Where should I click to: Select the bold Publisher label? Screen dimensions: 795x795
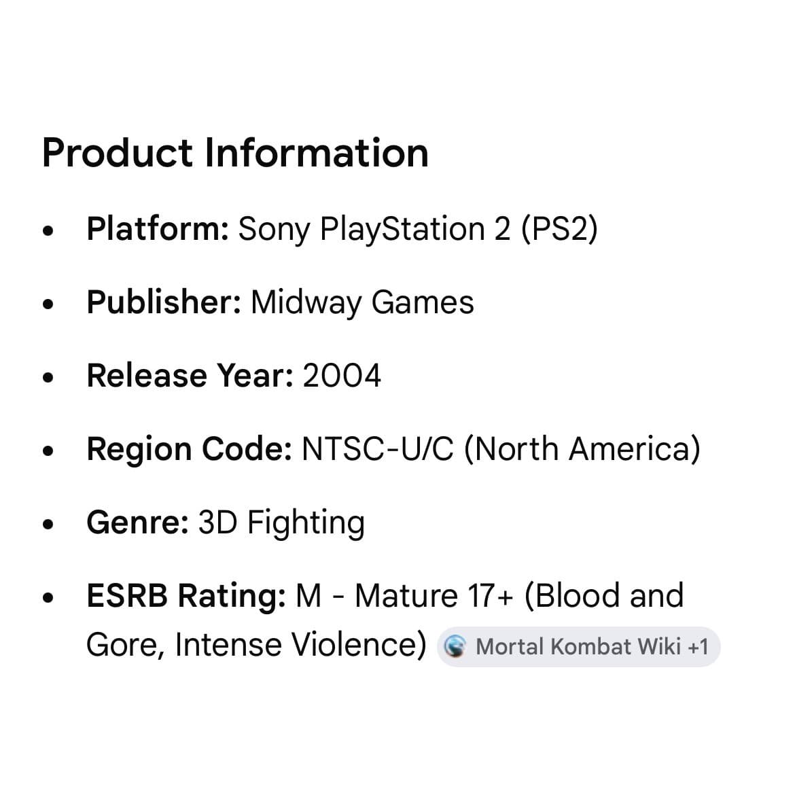pyautogui.click(x=164, y=302)
